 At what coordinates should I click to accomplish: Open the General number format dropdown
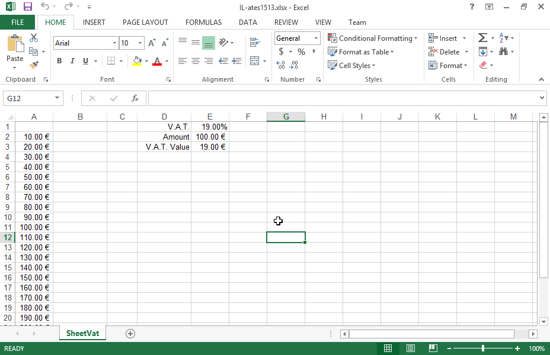(x=316, y=38)
